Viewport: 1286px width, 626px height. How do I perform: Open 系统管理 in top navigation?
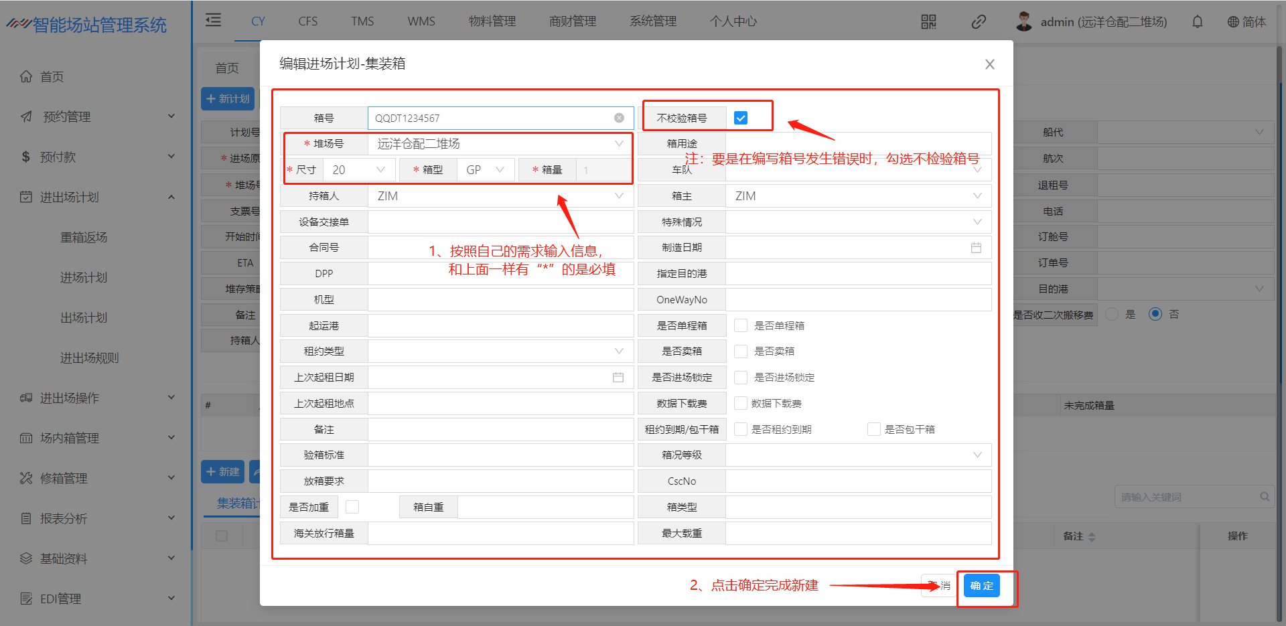pyautogui.click(x=652, y=21)
